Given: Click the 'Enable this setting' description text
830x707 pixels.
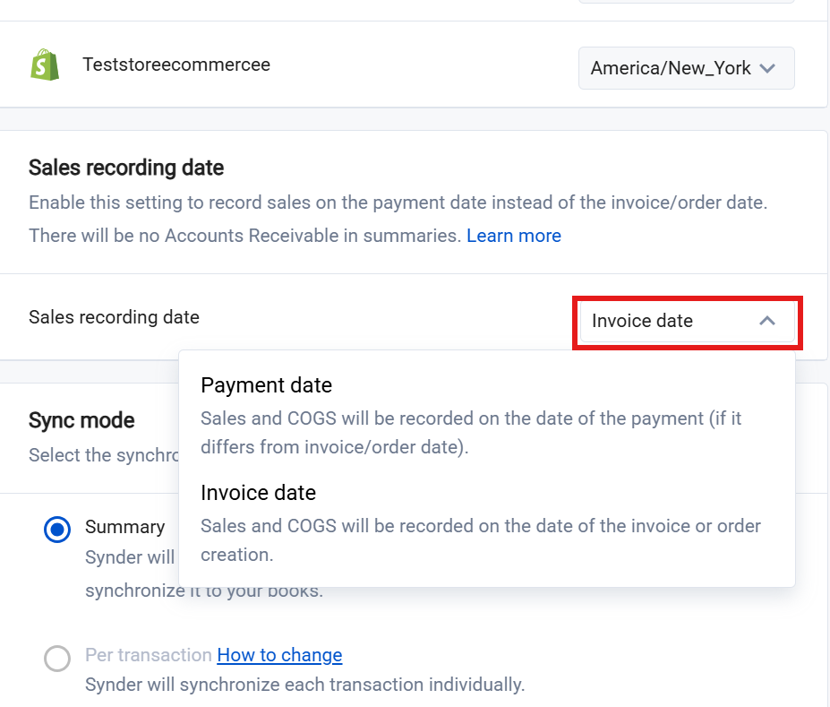Looking at the screenshot, I should click(397, 203).
